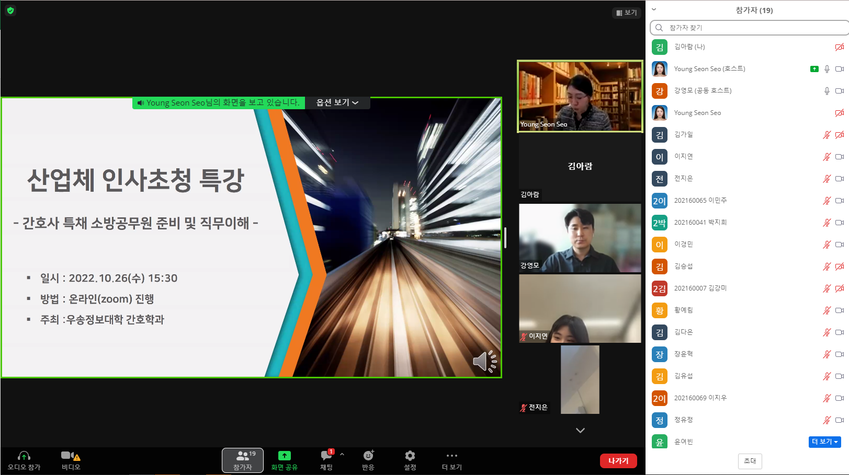Click muted mic icon for 202160065 이민주
The height and width of the screenshot is (475, 849).
click(827, 201)
